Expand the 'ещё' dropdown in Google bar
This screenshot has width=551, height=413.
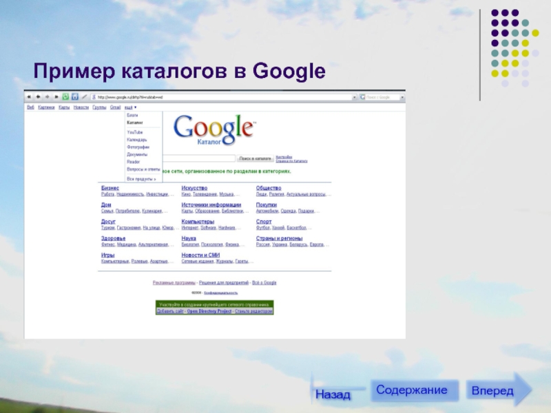(130, 107)
